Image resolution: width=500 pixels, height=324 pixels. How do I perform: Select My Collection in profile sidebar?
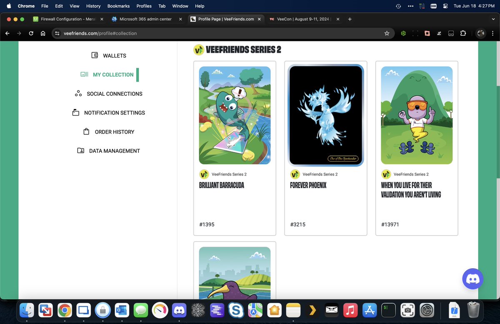pyautogui.click(x=113, y=75)
